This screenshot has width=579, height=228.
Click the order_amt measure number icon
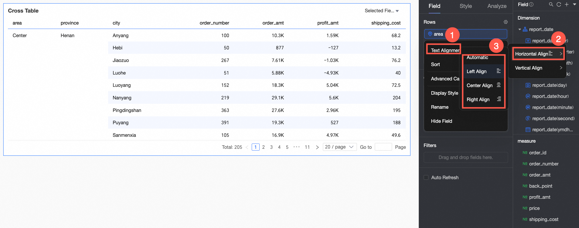(x=525, y=175)
